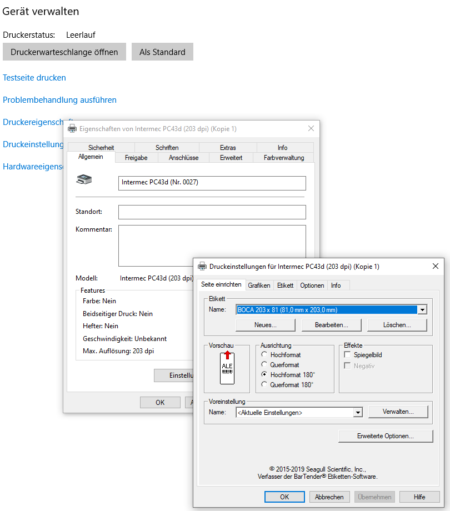Screen dimensions: 450x511
Task: Open Druckerwarteschlange öffnen
Action: [x=64, y=52]
